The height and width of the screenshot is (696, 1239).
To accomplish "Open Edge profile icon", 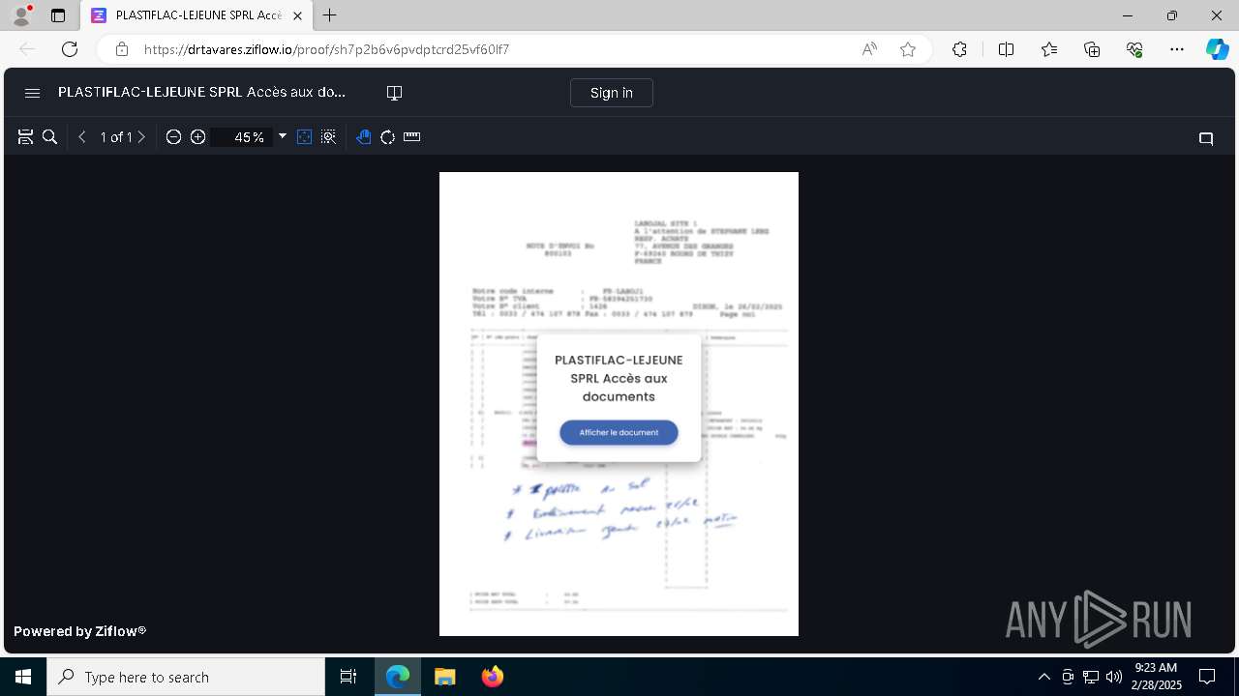I will coord(21,15).
